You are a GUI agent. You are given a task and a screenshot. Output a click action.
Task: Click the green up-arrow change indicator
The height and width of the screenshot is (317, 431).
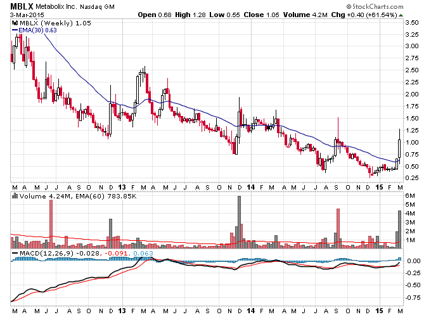point(401,15)
